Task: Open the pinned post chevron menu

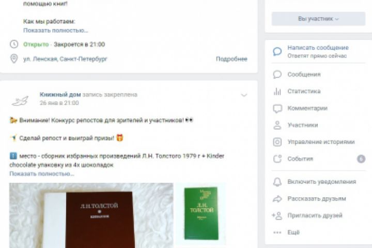Action: coord(244,95)
